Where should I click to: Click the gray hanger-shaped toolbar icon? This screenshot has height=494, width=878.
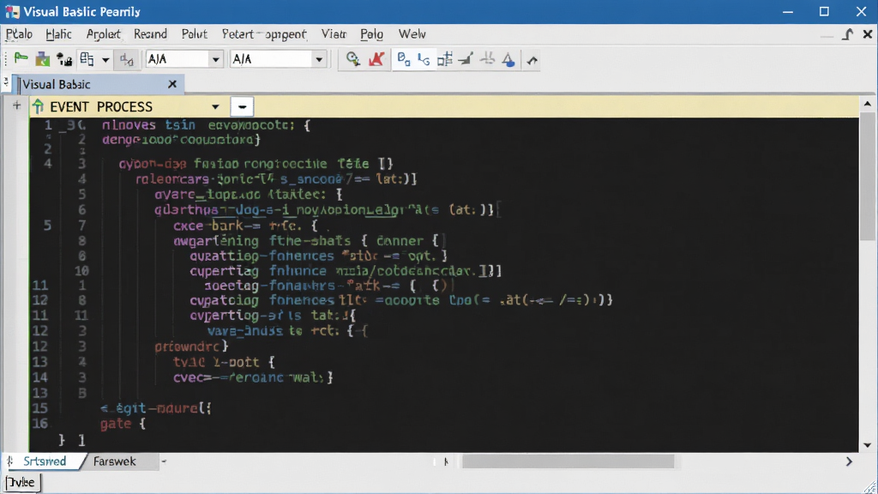488,59
